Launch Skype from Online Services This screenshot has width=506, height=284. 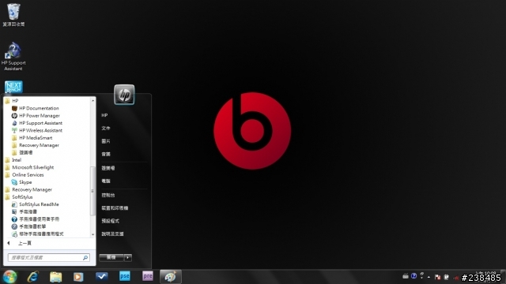pos(21,182)
